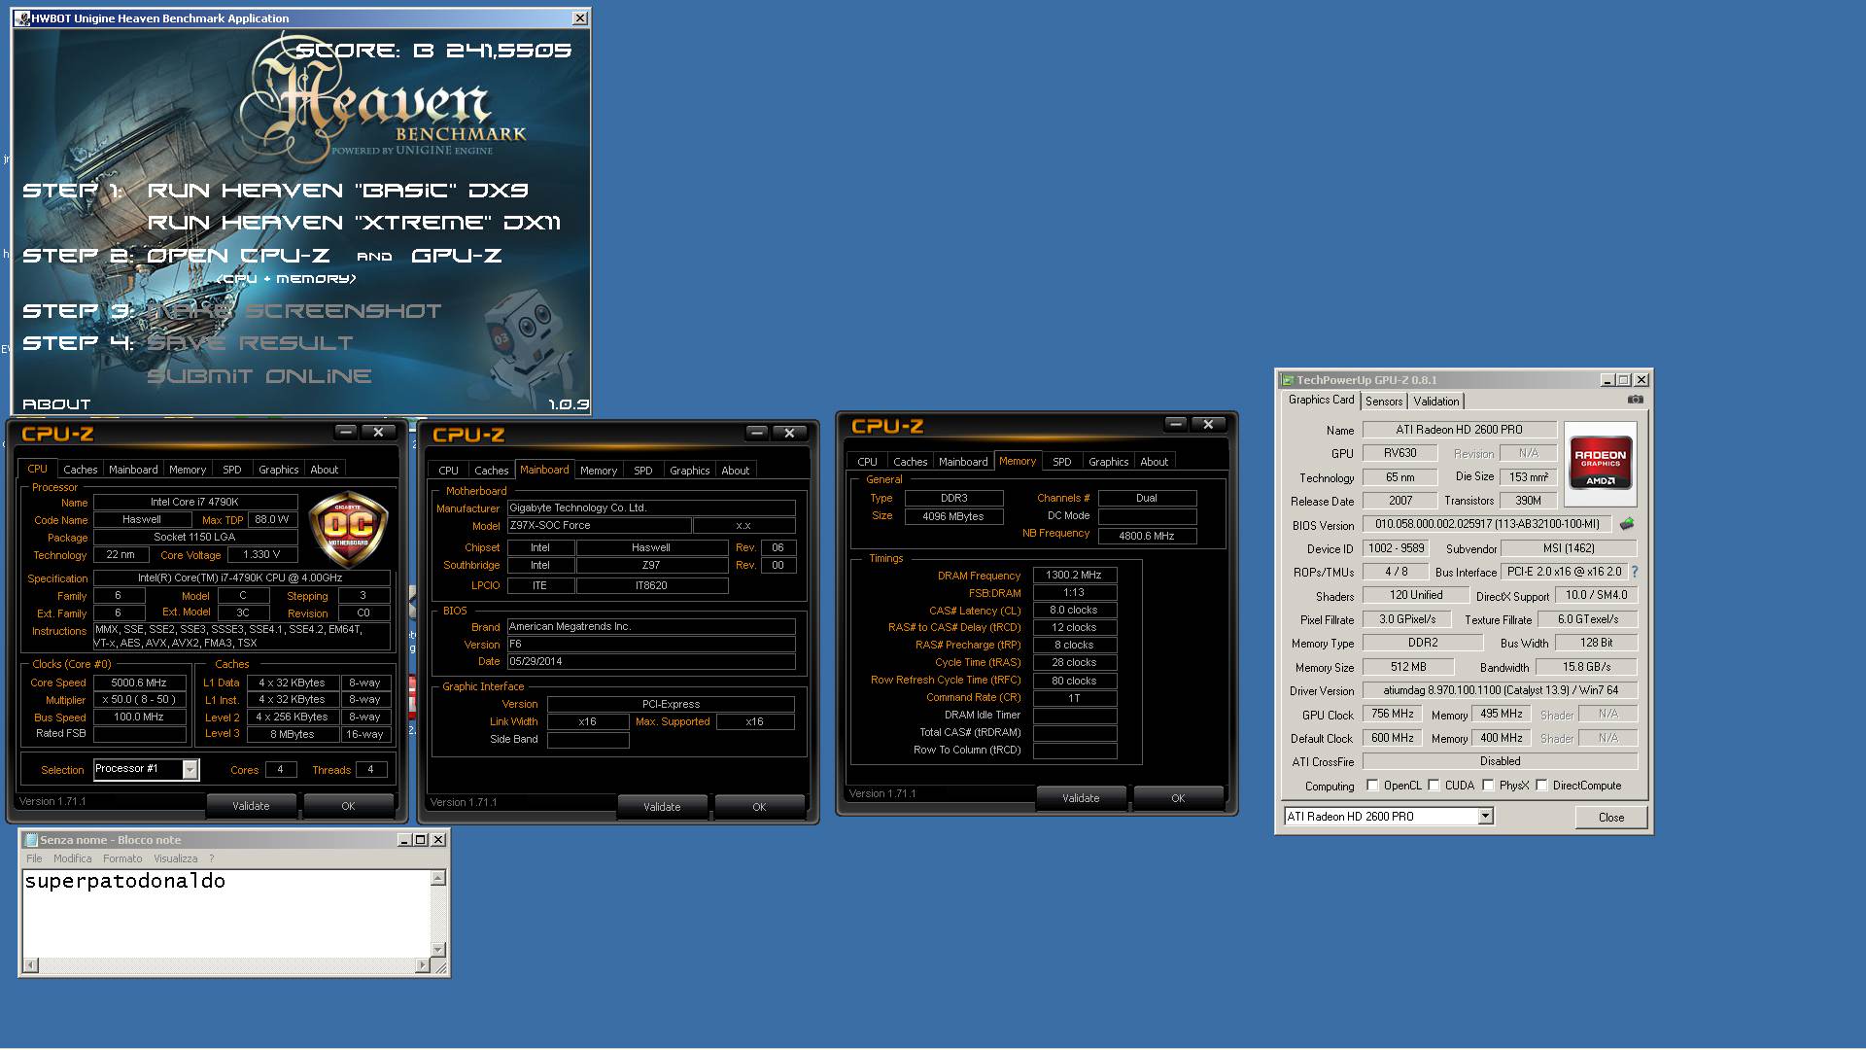
Task: Open Notepad Visualizza menu
Action: click(x=176, y=858)
